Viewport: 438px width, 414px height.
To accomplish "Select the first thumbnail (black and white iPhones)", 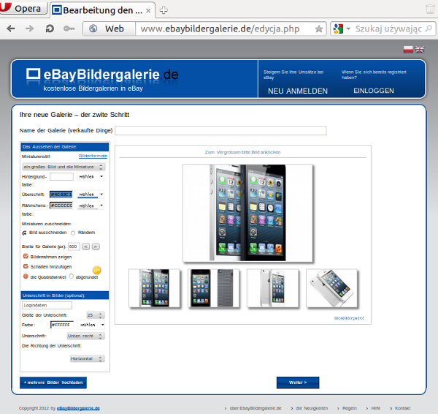I will 155,288.
